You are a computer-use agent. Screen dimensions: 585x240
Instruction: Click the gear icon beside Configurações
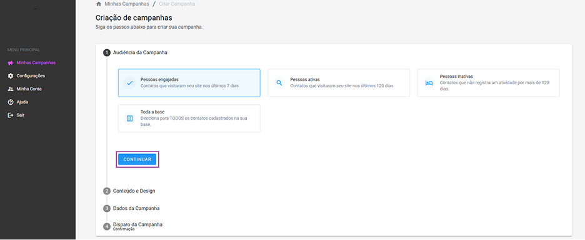click(x=11, y=76)
